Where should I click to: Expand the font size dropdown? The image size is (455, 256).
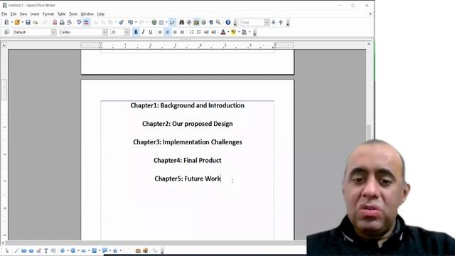point(127,32)
